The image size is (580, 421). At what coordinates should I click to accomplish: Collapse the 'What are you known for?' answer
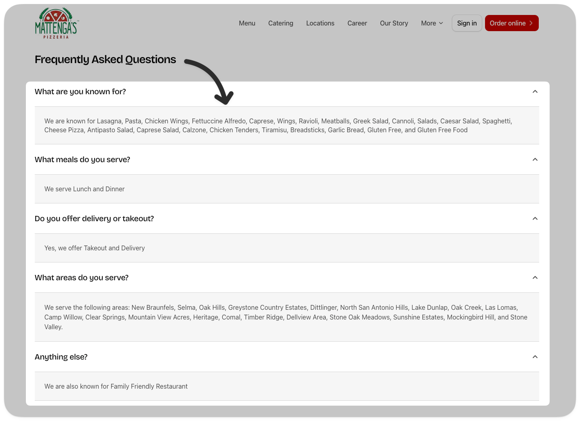tap(535, 92)
